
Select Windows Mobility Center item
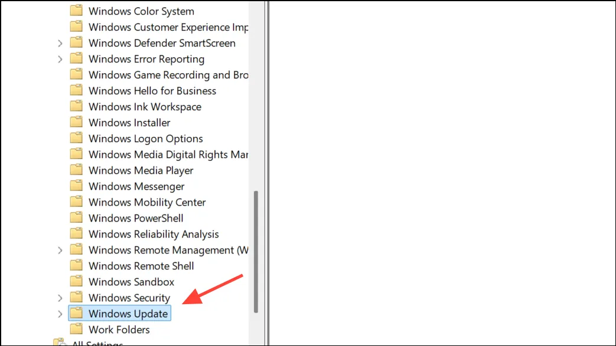coord(147,202)
